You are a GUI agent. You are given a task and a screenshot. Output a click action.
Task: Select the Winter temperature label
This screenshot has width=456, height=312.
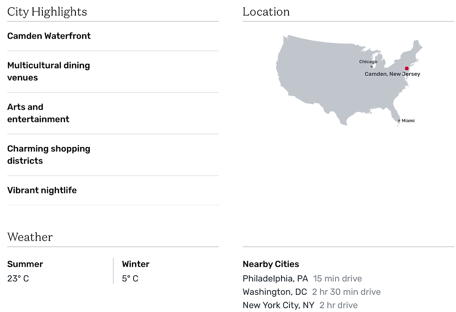coord(135,264)
